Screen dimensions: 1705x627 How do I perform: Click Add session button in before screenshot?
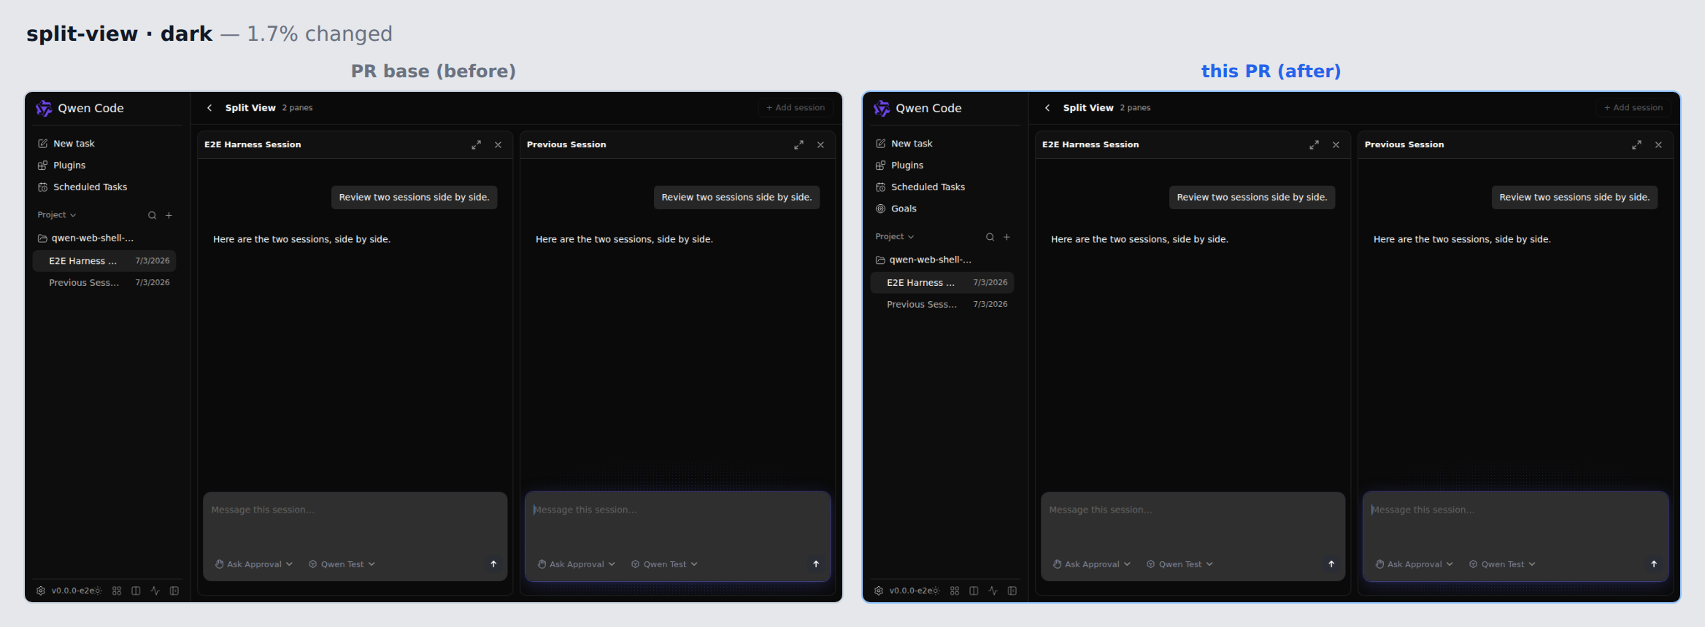click(796, 108)
